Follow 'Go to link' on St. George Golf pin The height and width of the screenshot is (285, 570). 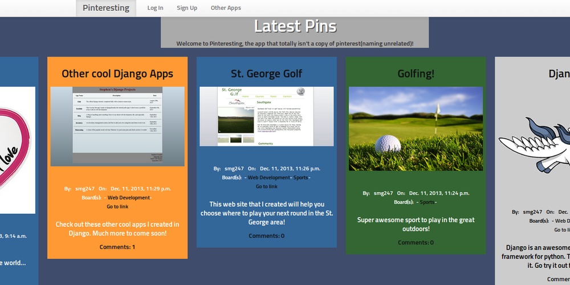[266, 187]
